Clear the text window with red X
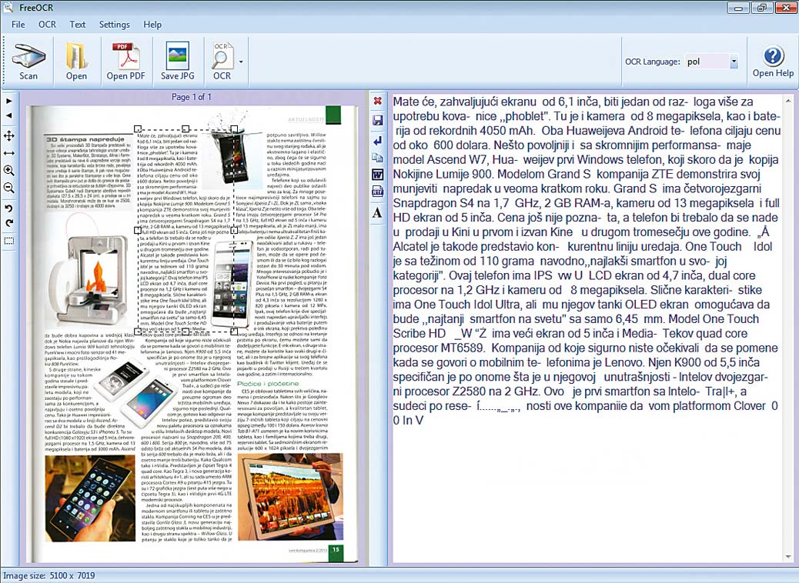 click(x=378, y=101)
